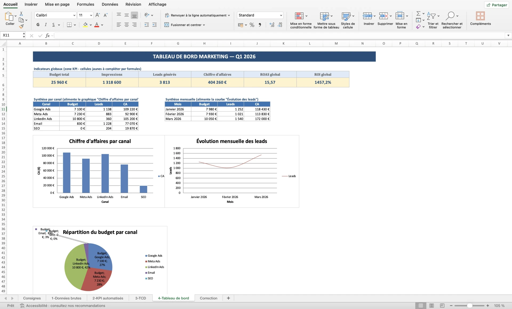Align text to bottom
The height and width of the screenshot is (309, 512).
[x=134, y=15]
